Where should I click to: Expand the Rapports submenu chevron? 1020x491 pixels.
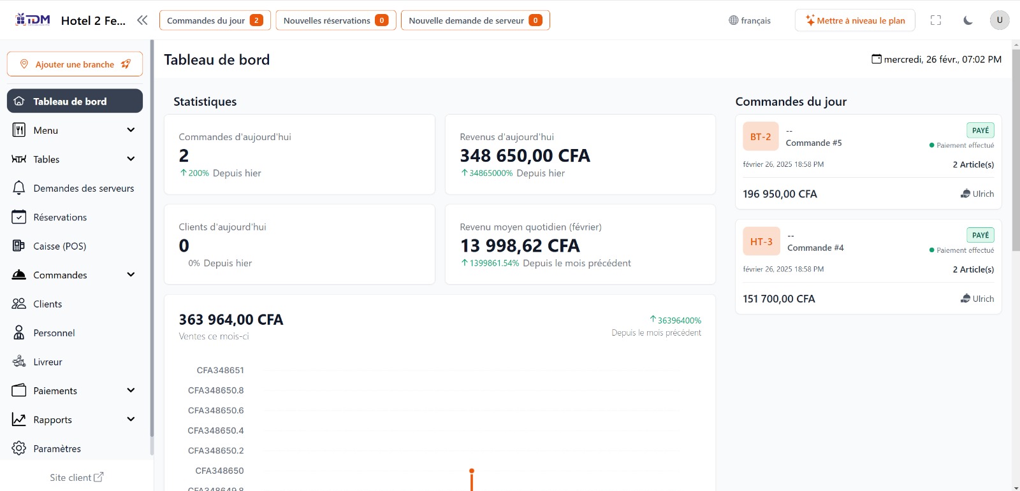131,420
